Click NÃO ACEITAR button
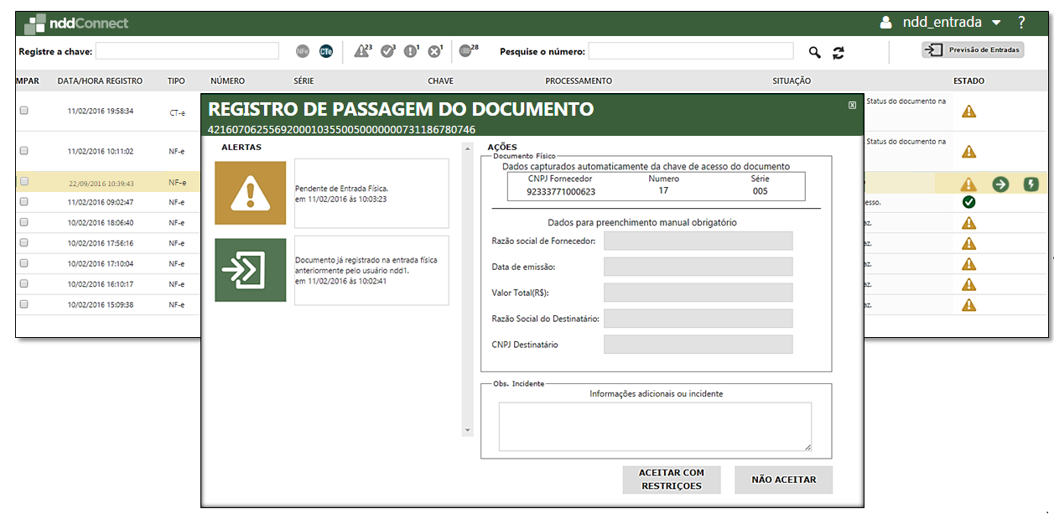This screenshot has width=1054, height=514. coord(784,480)
